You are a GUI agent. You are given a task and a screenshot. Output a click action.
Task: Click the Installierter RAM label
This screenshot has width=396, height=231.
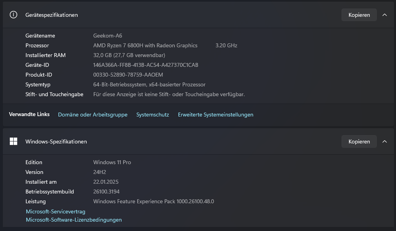(45, 55)
